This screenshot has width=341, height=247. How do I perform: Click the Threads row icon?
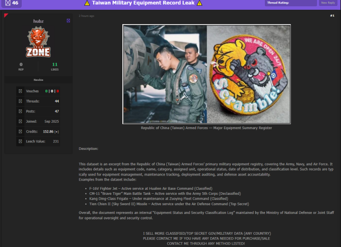(x=20, y=101)
